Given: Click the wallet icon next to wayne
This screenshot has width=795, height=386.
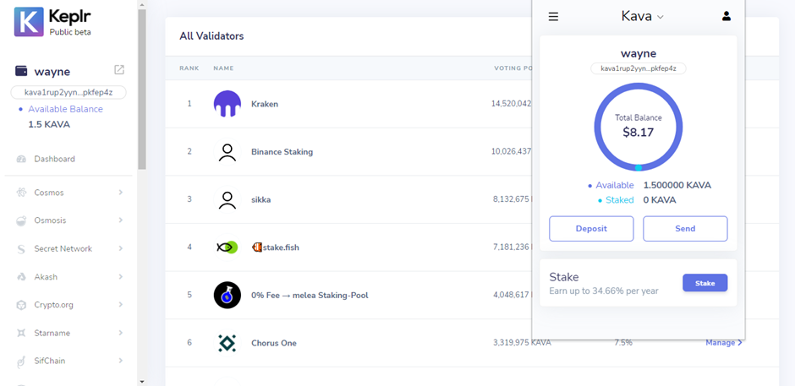Looking at the screenshot, I should pyautogui.click(x=21, y=72).
